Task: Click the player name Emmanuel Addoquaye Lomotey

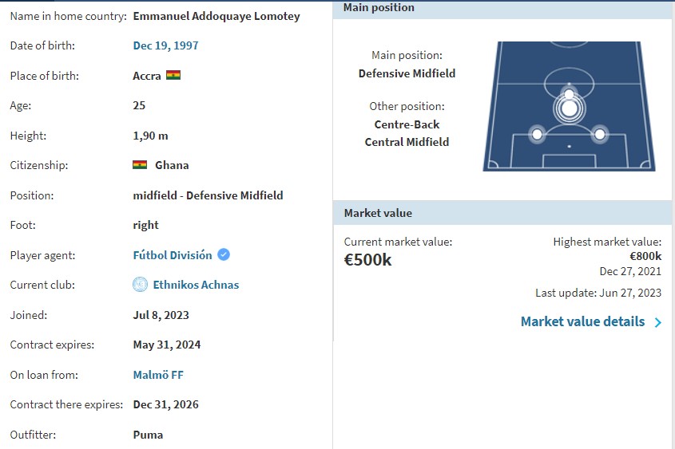Action: coord(216,16)
